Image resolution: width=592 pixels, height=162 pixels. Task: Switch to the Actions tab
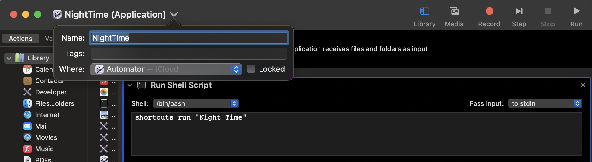point(21,39)
